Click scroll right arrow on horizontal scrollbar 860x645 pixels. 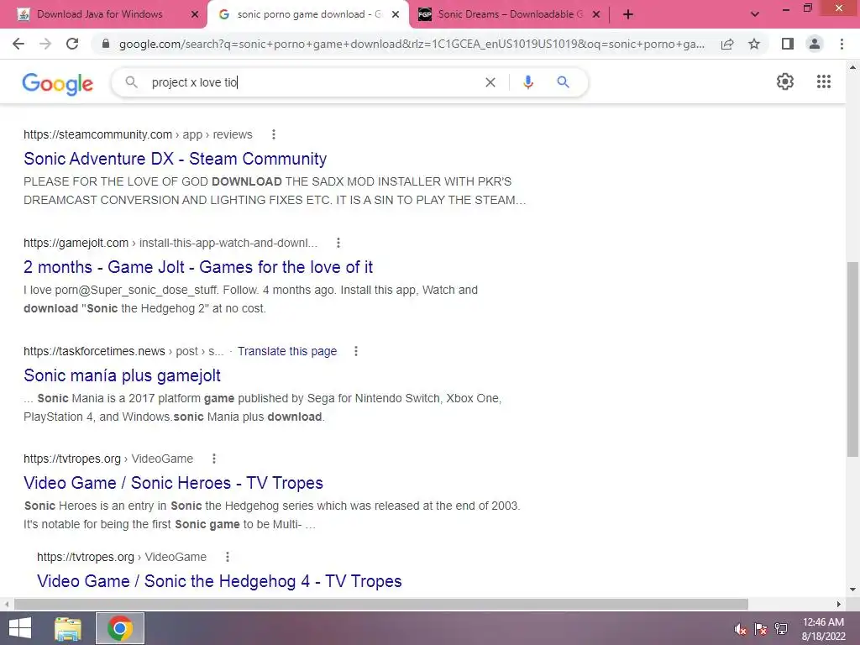tap(838, 604)
